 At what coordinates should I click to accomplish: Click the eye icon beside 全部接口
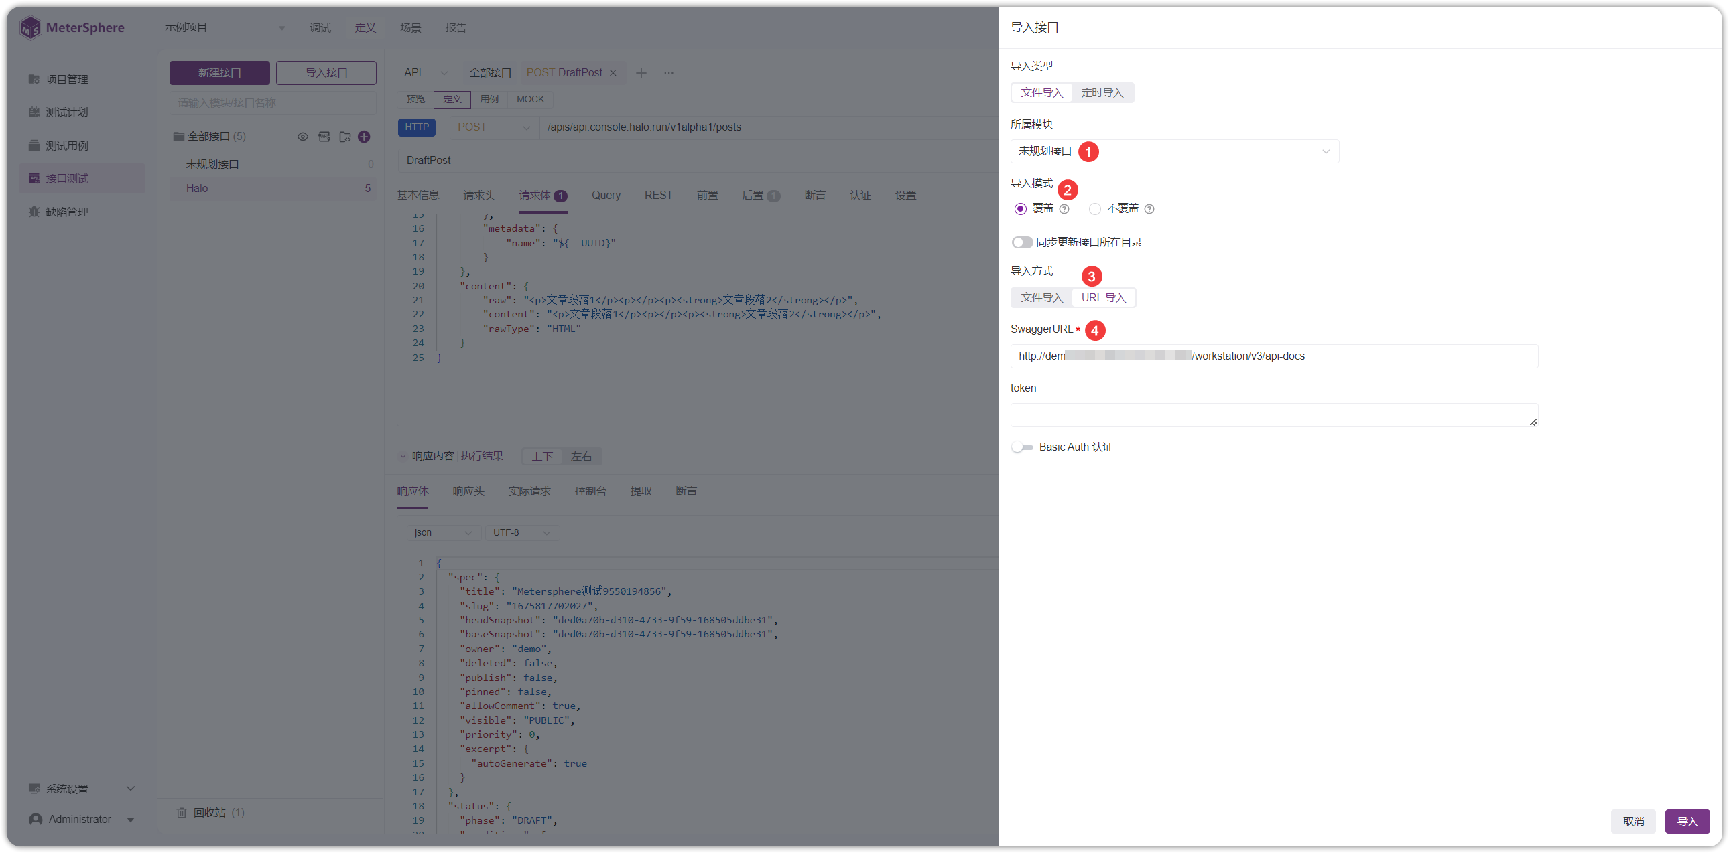303,137
